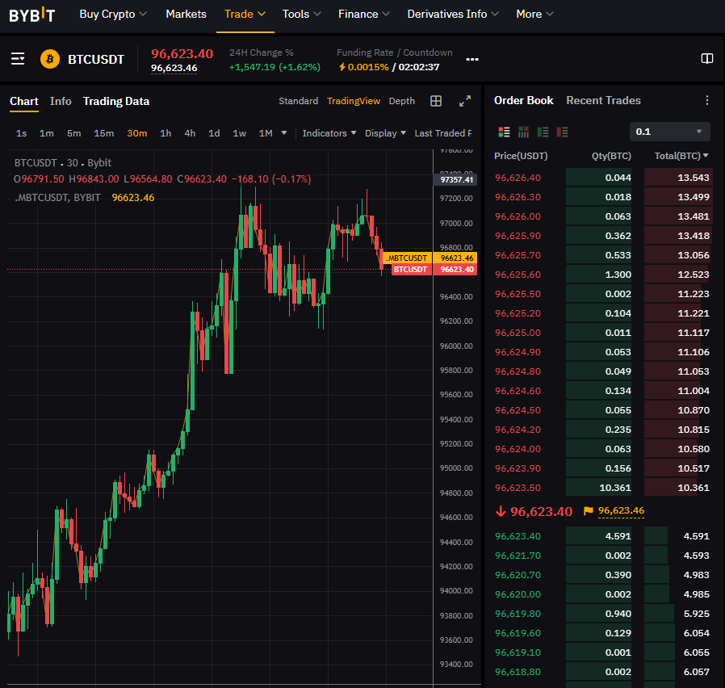Open the Display dropdown
The height and width of the screenshot is (688, 725).
[x=385, y=133]
